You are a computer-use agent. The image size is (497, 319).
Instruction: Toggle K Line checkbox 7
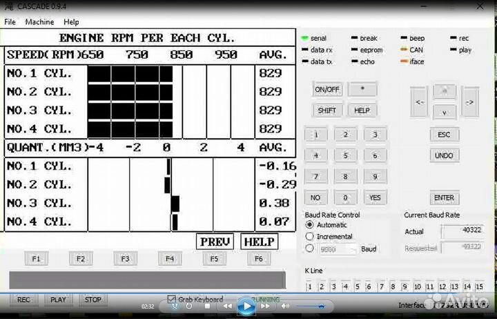click(x=382, y=287)
